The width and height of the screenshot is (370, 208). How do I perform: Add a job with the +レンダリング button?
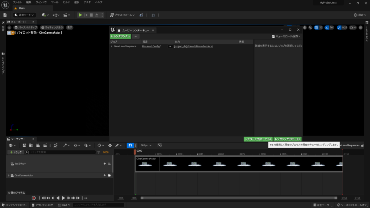[121, 36]
